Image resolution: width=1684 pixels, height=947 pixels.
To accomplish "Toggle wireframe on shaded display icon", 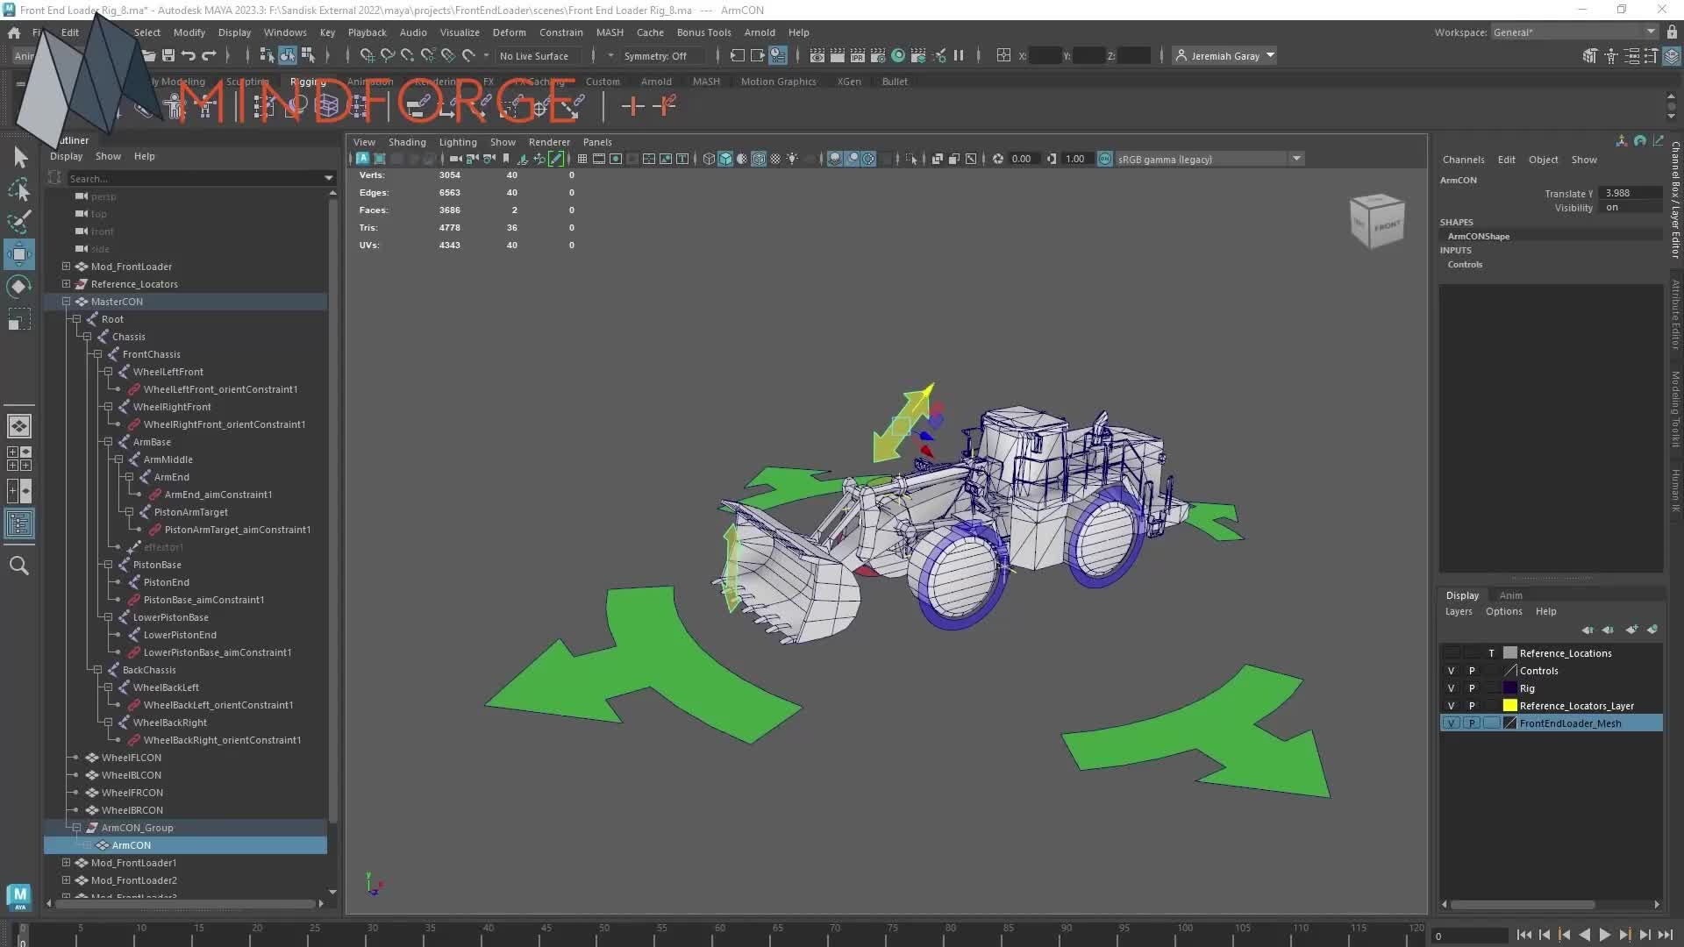I will [757, 159].
